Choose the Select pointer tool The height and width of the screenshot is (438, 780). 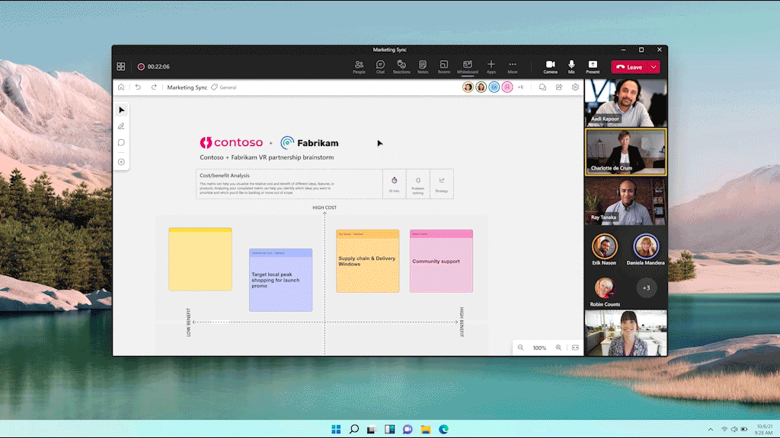tap(121, 109)
